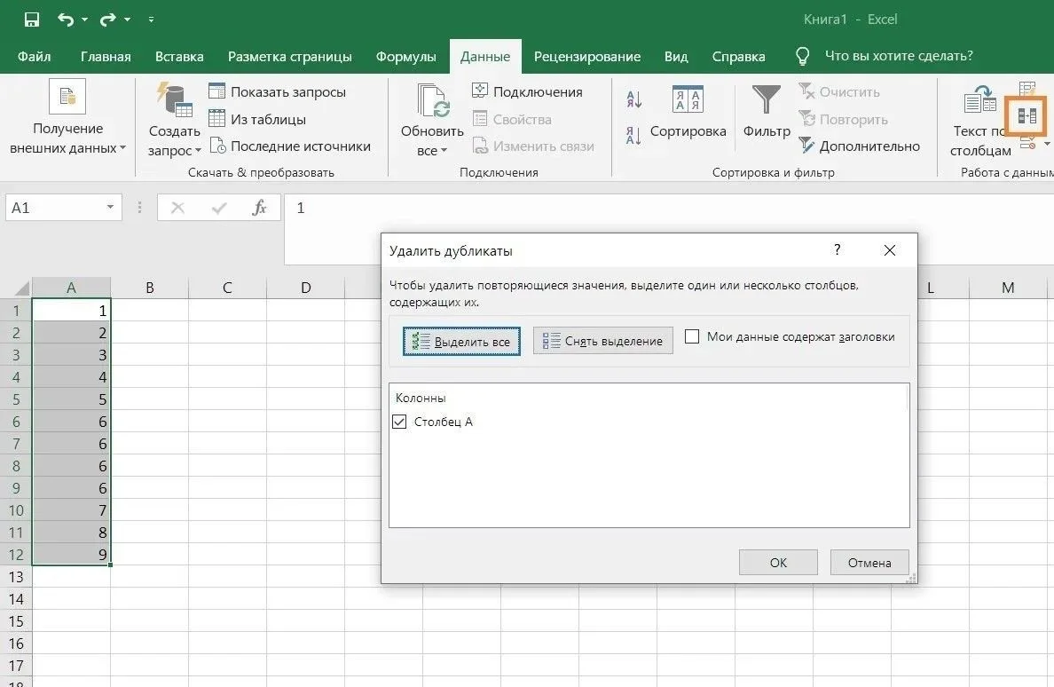Click the Фильтр funnel icon
The height and width of the screenshot is (687, 1054).
[x=766, y=99]
